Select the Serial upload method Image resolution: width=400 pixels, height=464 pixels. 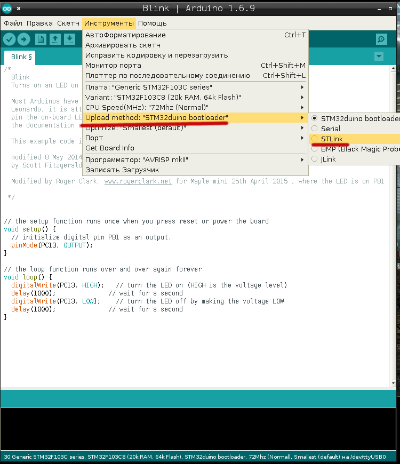point(354,129)
